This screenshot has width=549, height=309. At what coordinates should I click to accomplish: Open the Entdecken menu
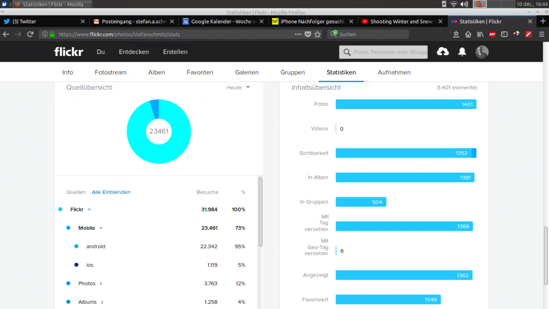coord(134,52)
